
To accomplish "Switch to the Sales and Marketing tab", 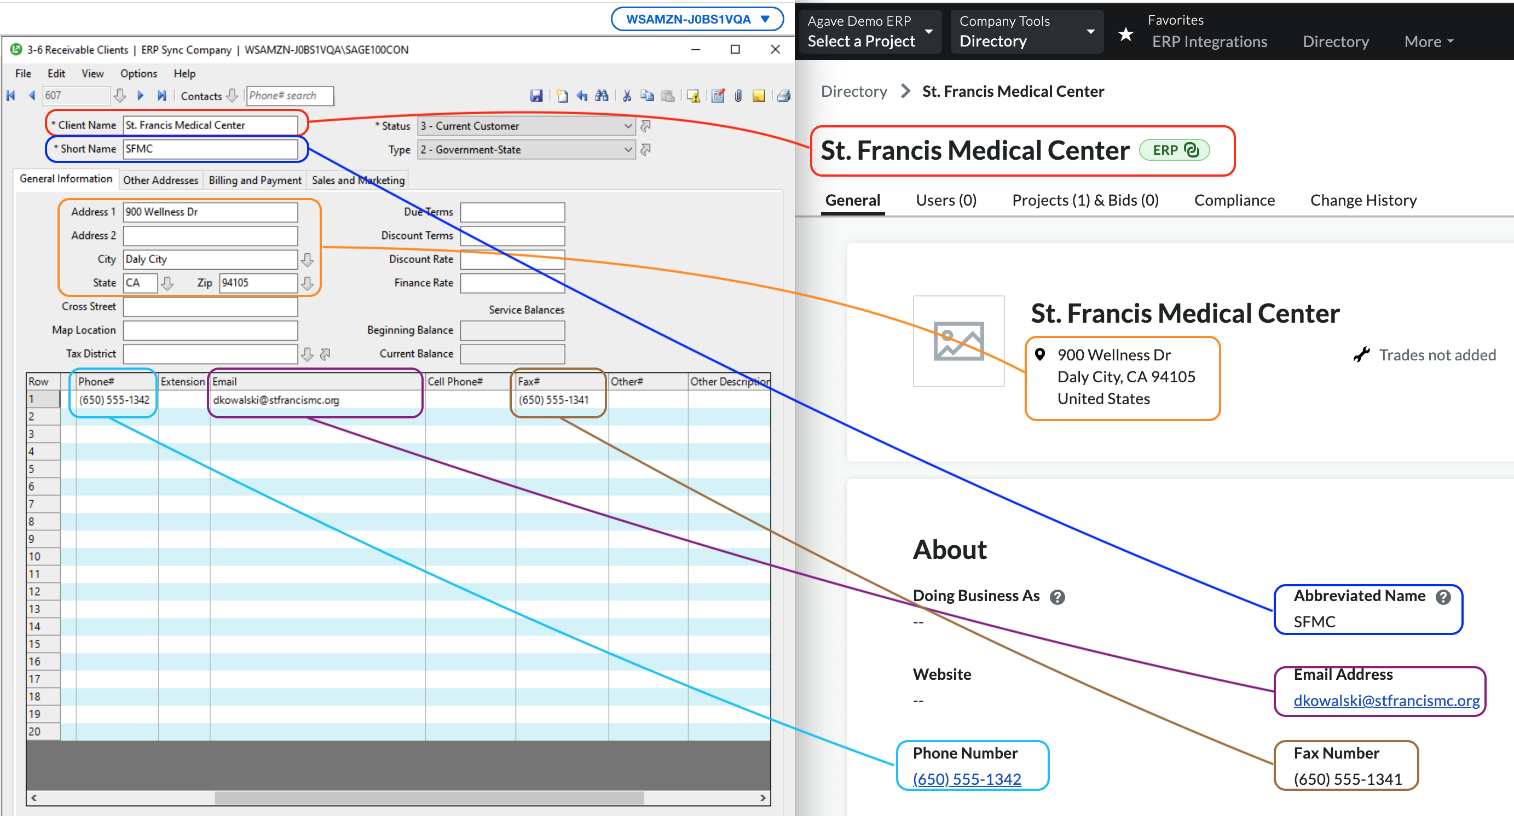I will pos(358,180).
